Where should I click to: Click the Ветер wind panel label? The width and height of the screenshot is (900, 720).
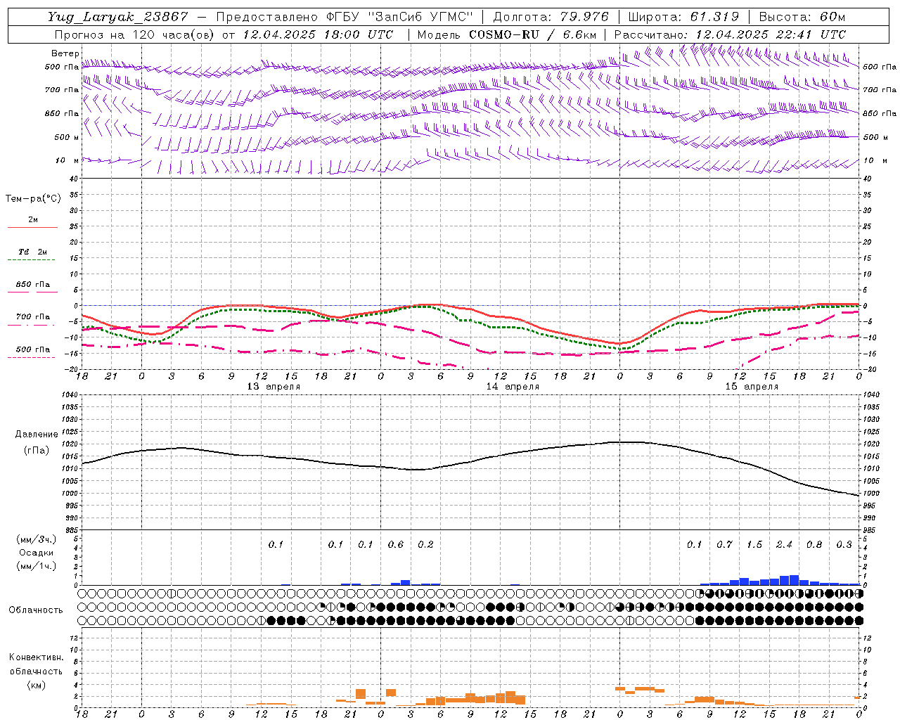click(65, 53)
